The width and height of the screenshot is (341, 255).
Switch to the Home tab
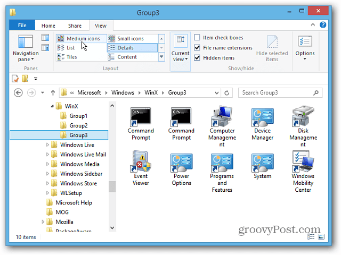48,25
